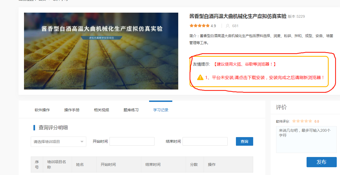This screenshot has width=340, height=175.
Task: Click the experiment banner image
Action: 101,51
